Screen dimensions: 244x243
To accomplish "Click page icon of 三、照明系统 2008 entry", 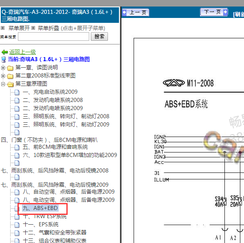I will coord(17,117).
